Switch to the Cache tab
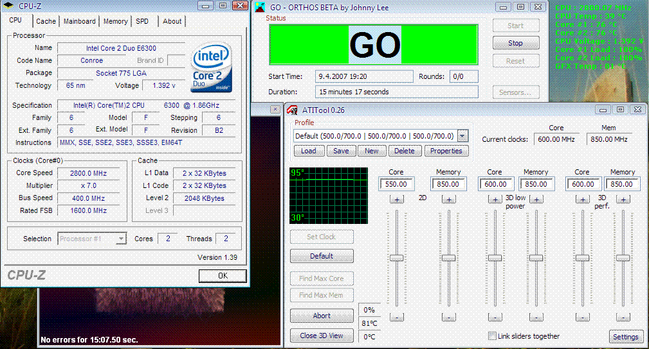 (x=46, y=21)
